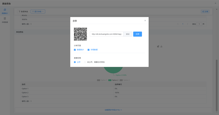This screenshot has width=219, height=115.
Task: Click the 分享 share icon button
Action: point(205,12)
